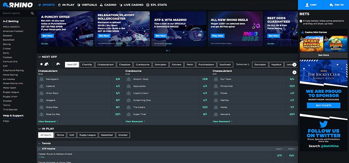
Task: View Racecard for Cranbourne 12:45
Action: pos(135,122)
